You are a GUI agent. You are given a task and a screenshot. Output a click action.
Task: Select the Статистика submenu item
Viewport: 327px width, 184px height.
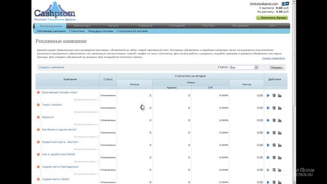click(x=77, y=31)
